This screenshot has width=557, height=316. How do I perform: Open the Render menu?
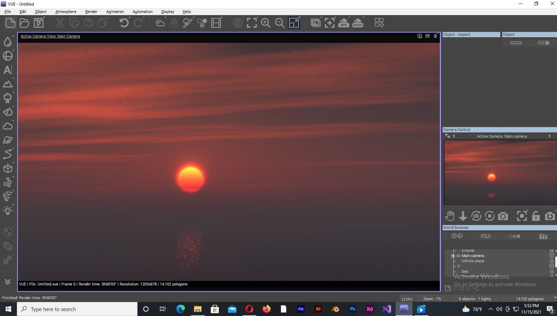91,12
